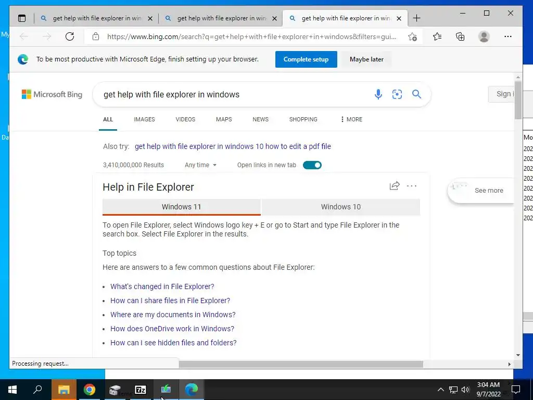This screenshot has height=400, width=533.
Task: Open How does OneDrive work link
Action: click(172, 329)
